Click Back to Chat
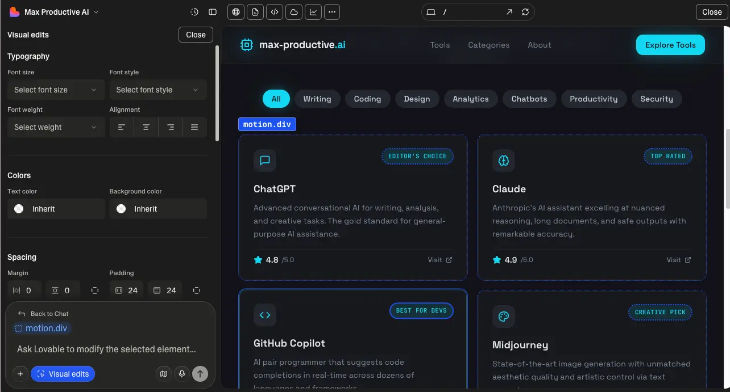730x392 pixels. [x=43, y=314]
